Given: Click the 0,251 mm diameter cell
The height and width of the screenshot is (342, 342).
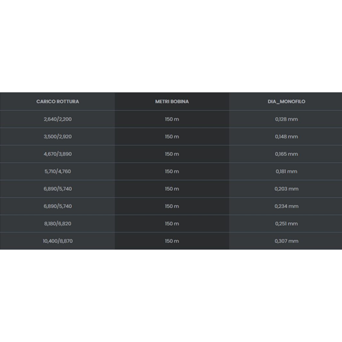Looking at the screenshot, I should click(287, 224).
